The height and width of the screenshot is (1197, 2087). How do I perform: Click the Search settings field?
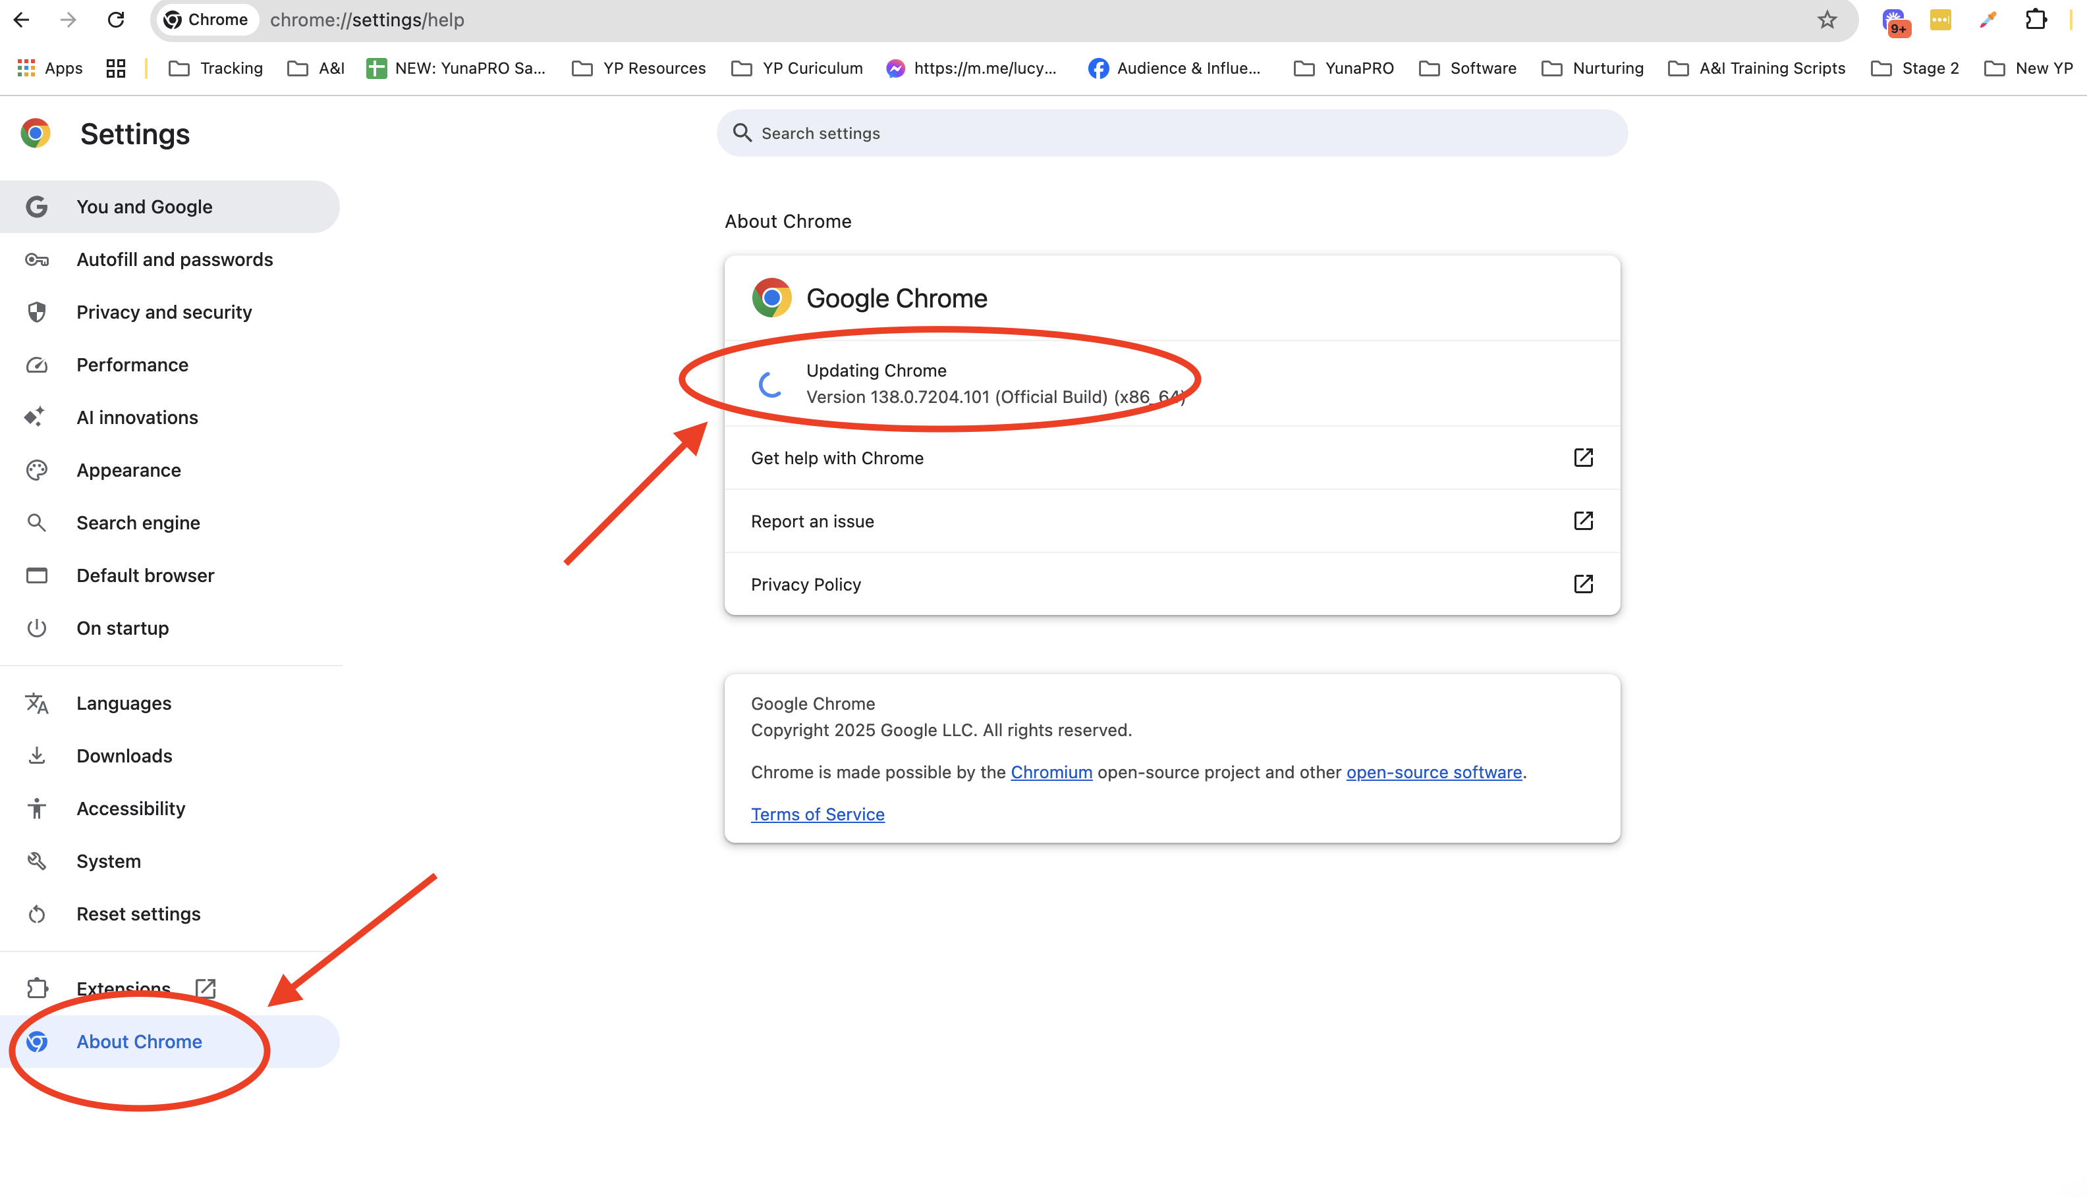pyautogui.click(x=1171, y=133)
